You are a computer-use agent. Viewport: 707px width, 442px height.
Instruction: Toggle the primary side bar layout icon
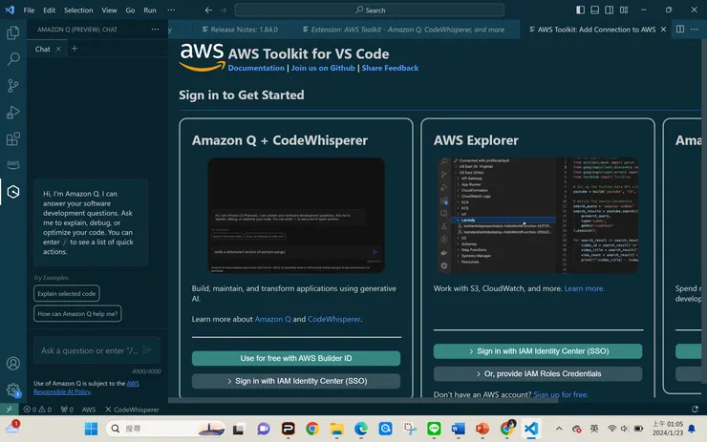click(x=580, y=10)
